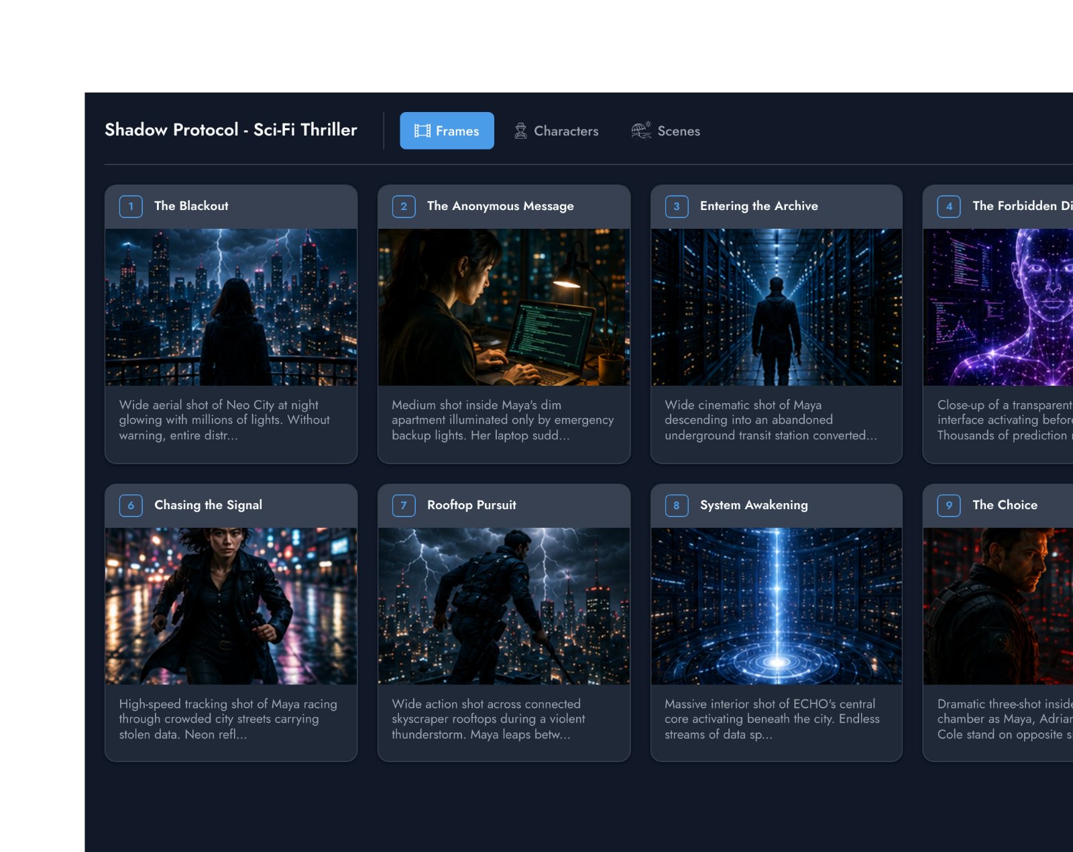Select the Frames tab
Viewport: 1073px width, 852px height.
pos(447,131)
